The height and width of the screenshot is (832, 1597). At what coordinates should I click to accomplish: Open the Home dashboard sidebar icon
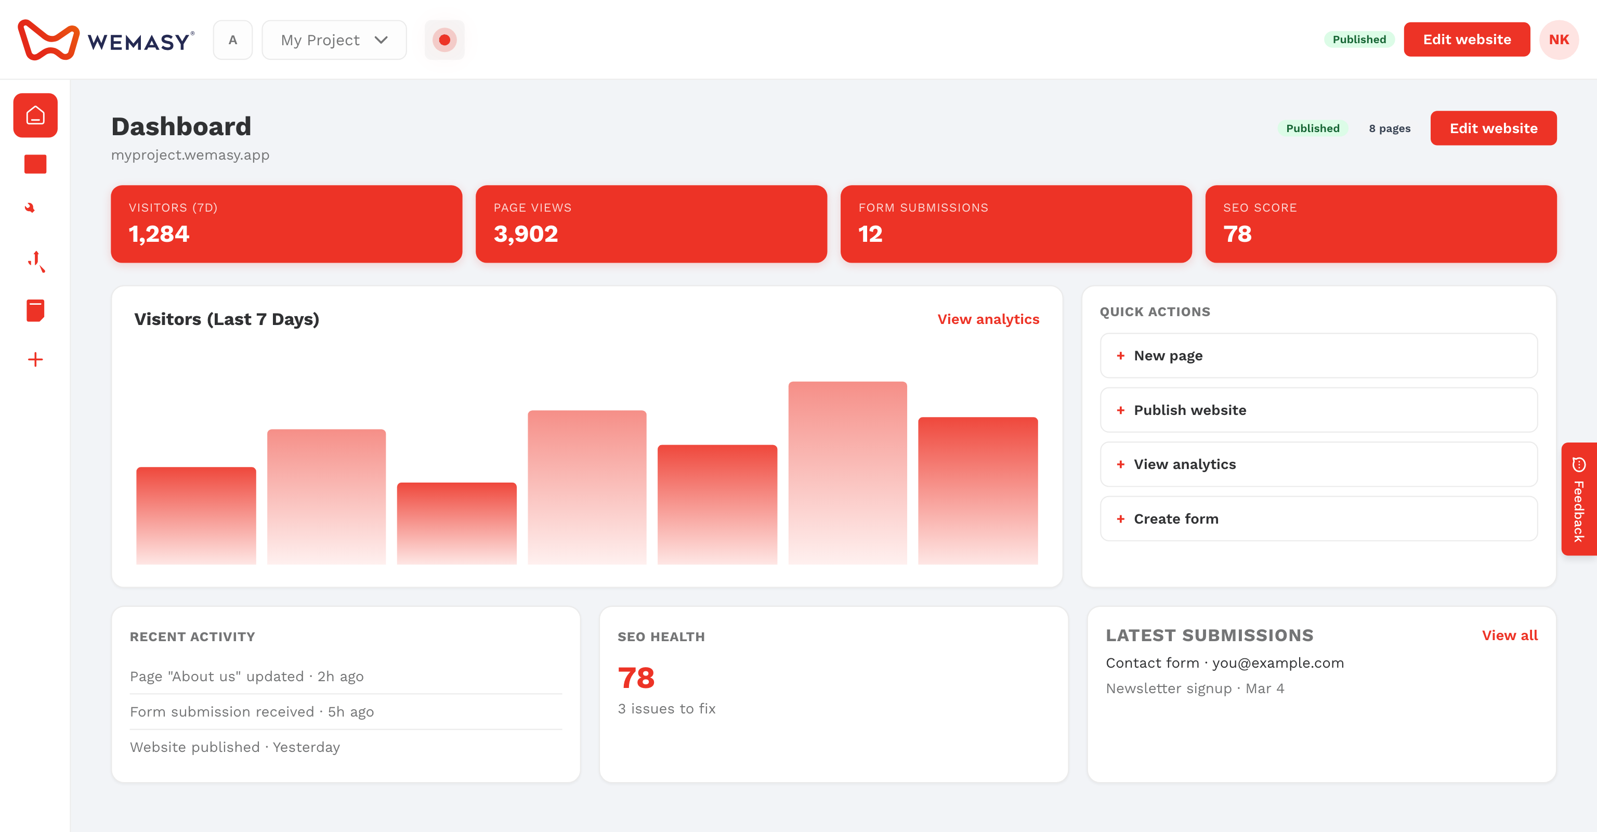point(35,115)
